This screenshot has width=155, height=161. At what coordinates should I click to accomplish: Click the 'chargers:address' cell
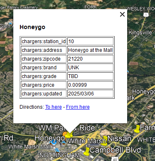pos(44,50)
